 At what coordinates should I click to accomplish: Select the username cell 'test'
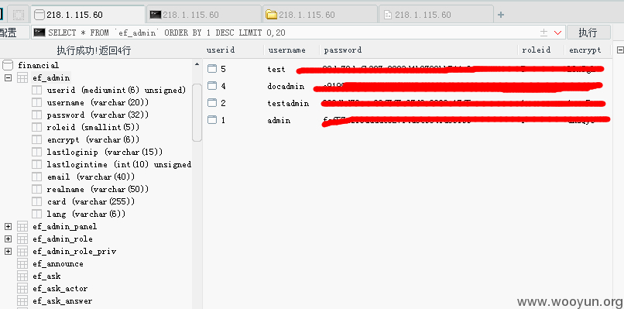point(276,69)
